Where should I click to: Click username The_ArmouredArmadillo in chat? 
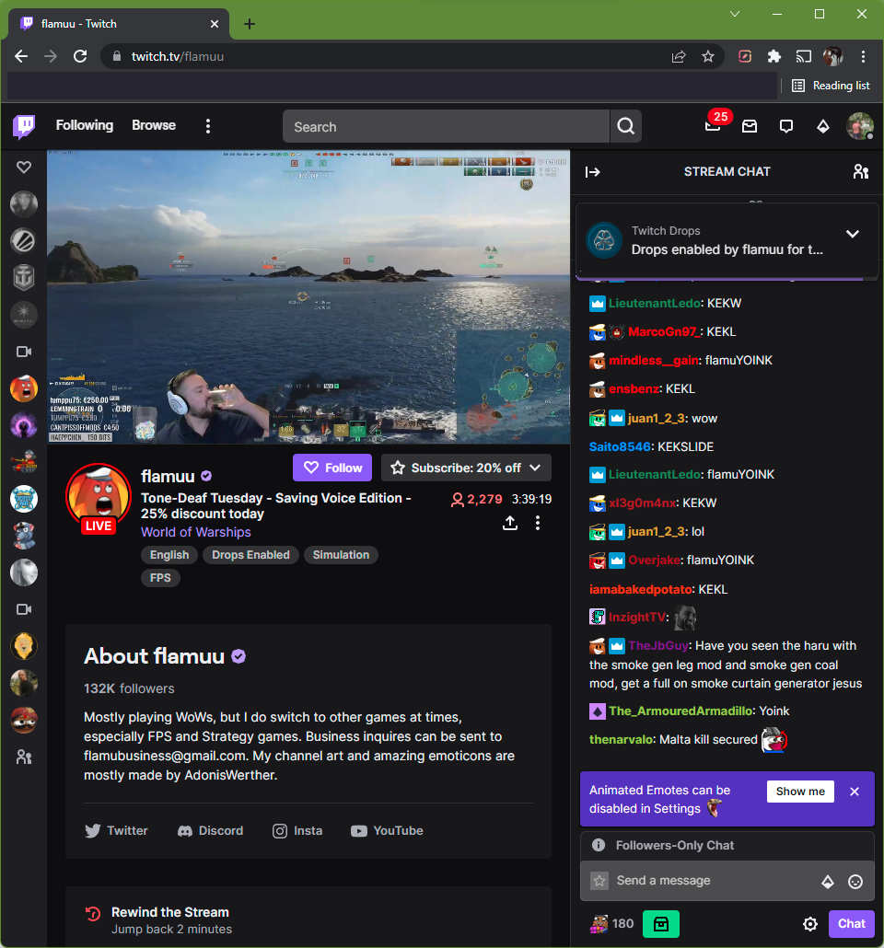pos(680,711)
